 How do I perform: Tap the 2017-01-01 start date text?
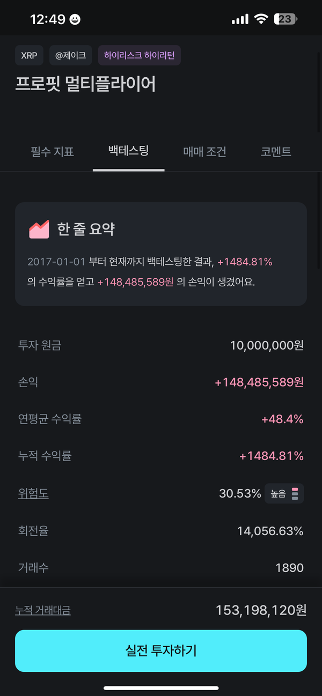[56, 262]
